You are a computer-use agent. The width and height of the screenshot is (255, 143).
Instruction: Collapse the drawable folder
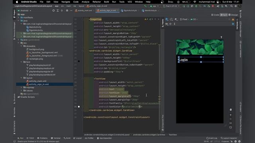[x=21, y=46]
